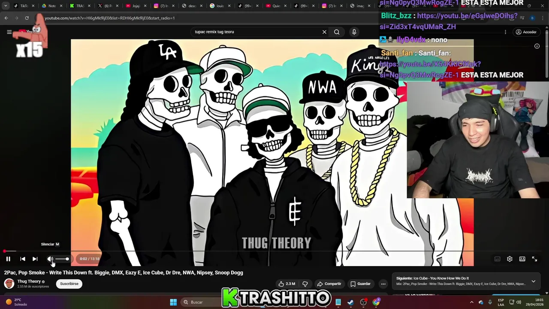Open the Thug Theory channel name link

pyautogui.click(x=29, y=282)
